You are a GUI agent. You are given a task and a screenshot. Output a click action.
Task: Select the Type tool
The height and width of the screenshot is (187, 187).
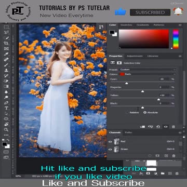[x=6, y=108]
